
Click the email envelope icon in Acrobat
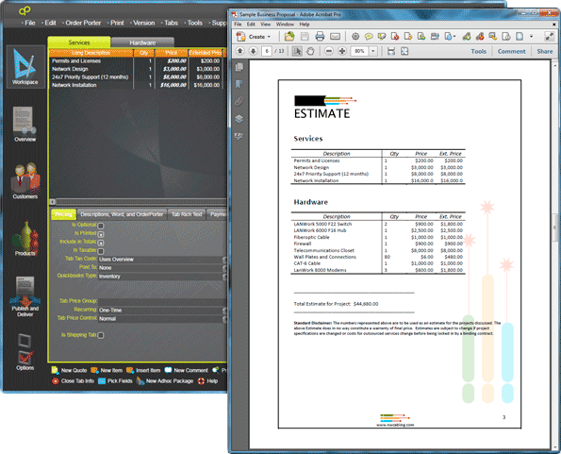335,36
